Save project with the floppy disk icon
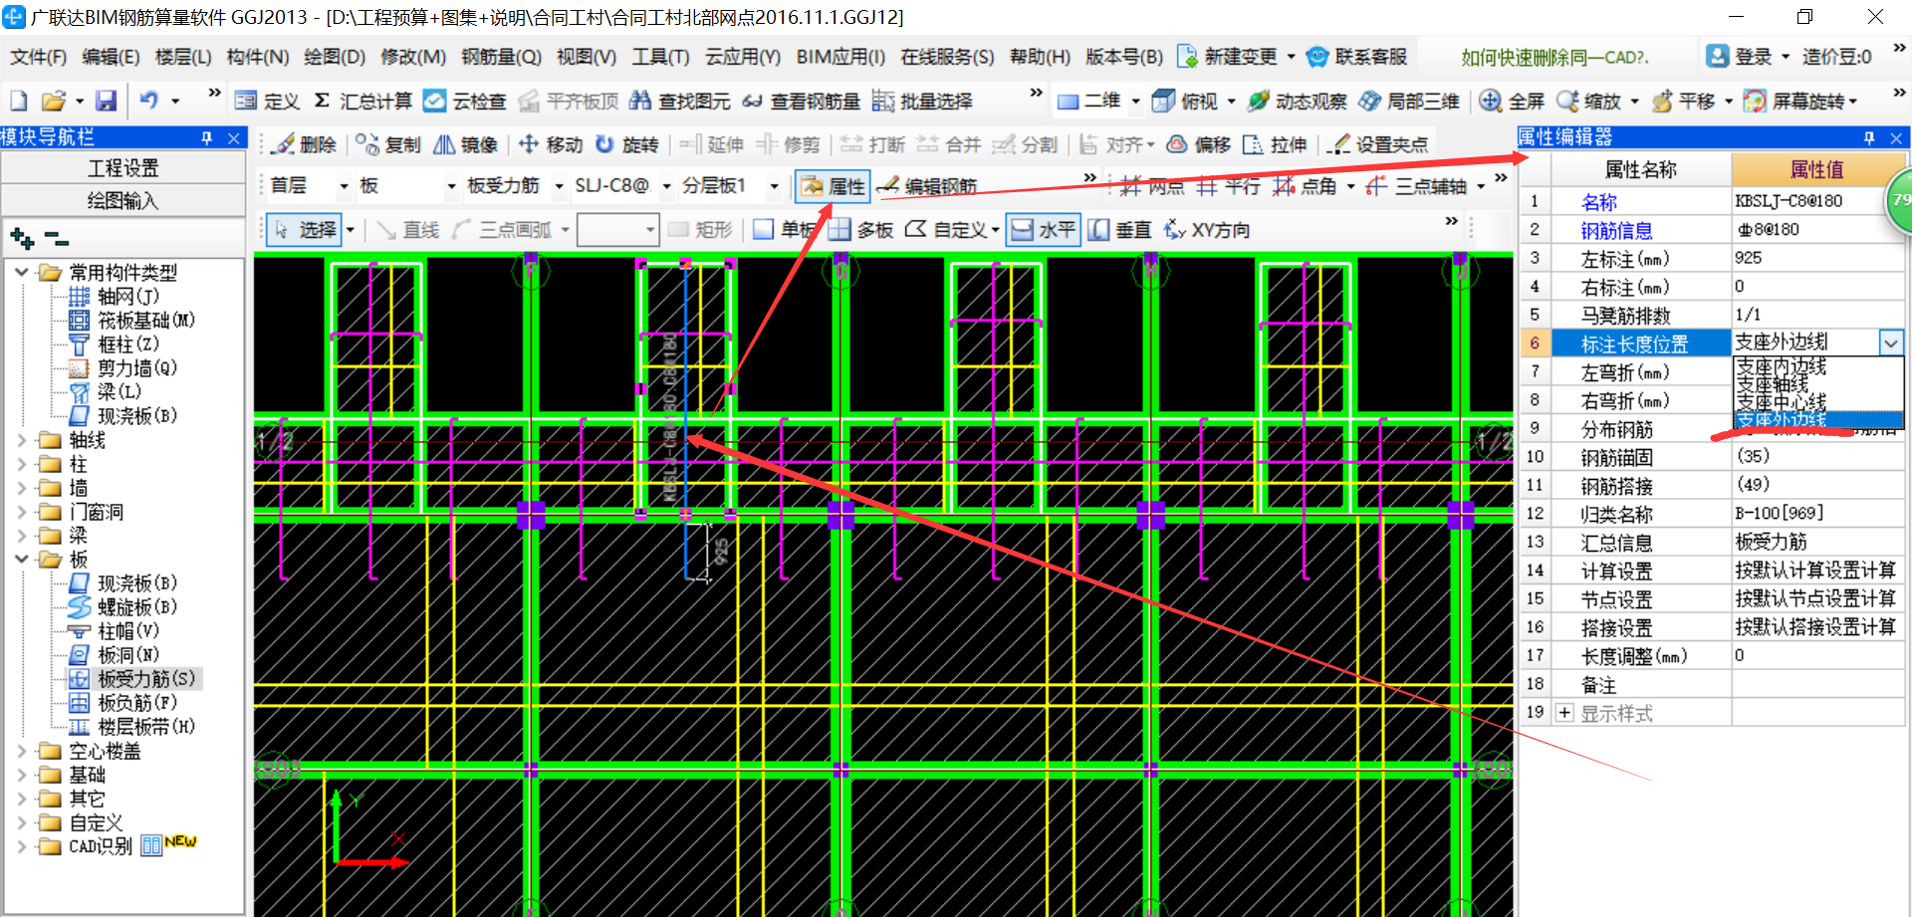This screenshot has width=1912, height=917. [106, 101]
